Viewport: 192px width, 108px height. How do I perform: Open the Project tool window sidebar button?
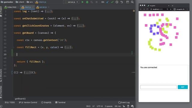point(1,11)
